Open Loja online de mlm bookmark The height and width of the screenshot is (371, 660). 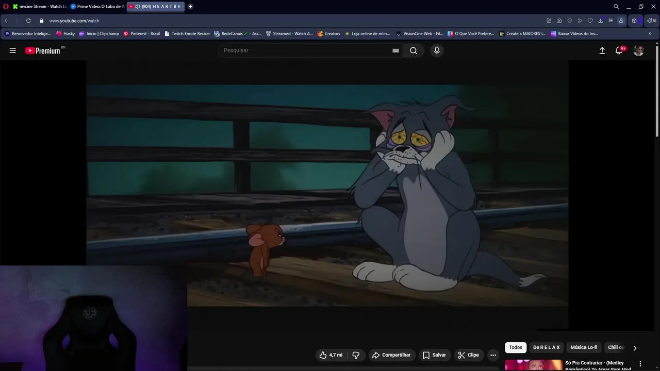click(367, 33)
